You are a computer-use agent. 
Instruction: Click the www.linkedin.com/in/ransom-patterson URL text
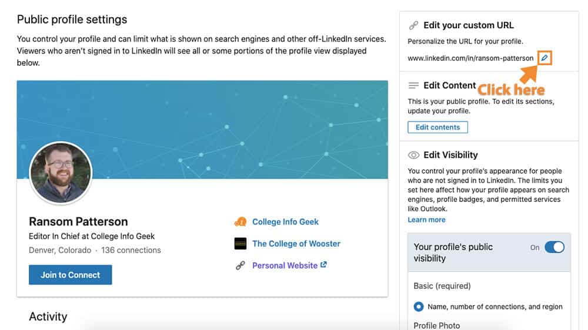[x=470, y=58]
